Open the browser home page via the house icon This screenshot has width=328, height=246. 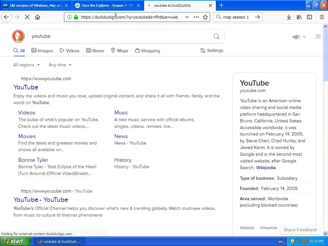[x=37, y=17]
